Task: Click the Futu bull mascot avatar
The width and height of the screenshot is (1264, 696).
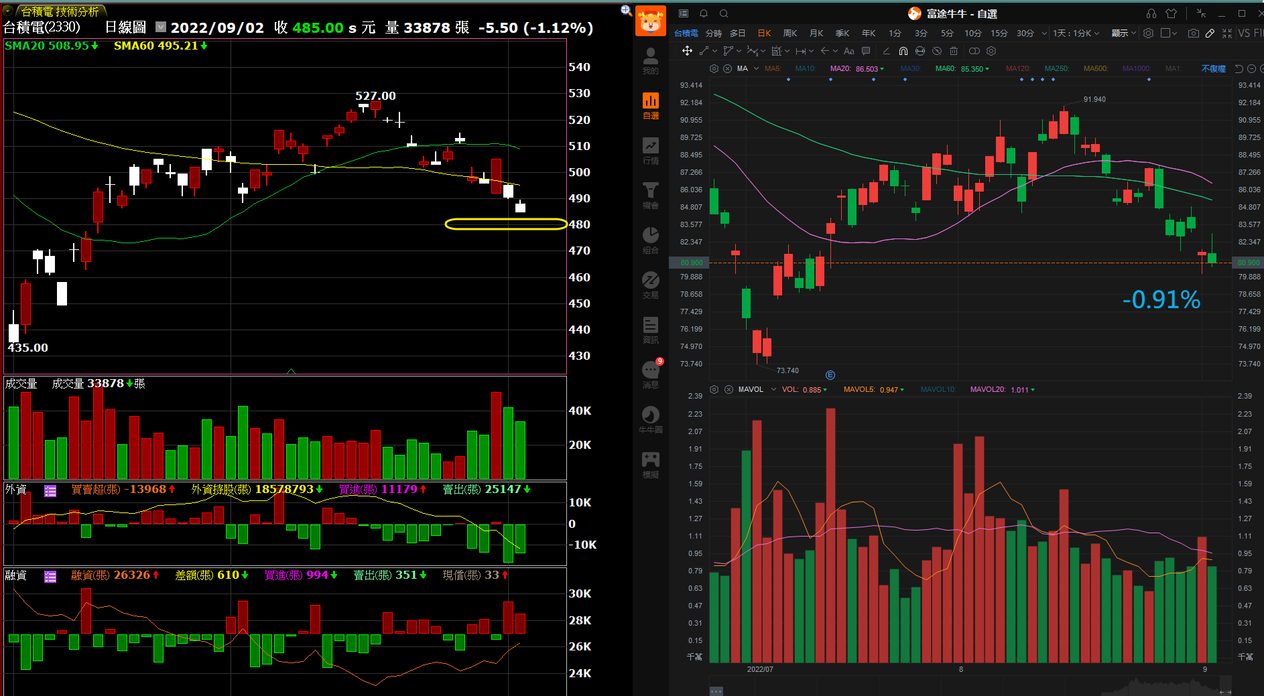Action: 651,21
